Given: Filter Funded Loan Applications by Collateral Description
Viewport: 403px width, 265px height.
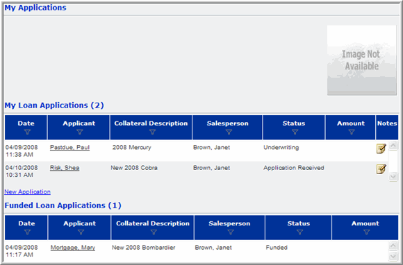Looking at the screenshot, I should pyautogui.click(x=154, y=232).
